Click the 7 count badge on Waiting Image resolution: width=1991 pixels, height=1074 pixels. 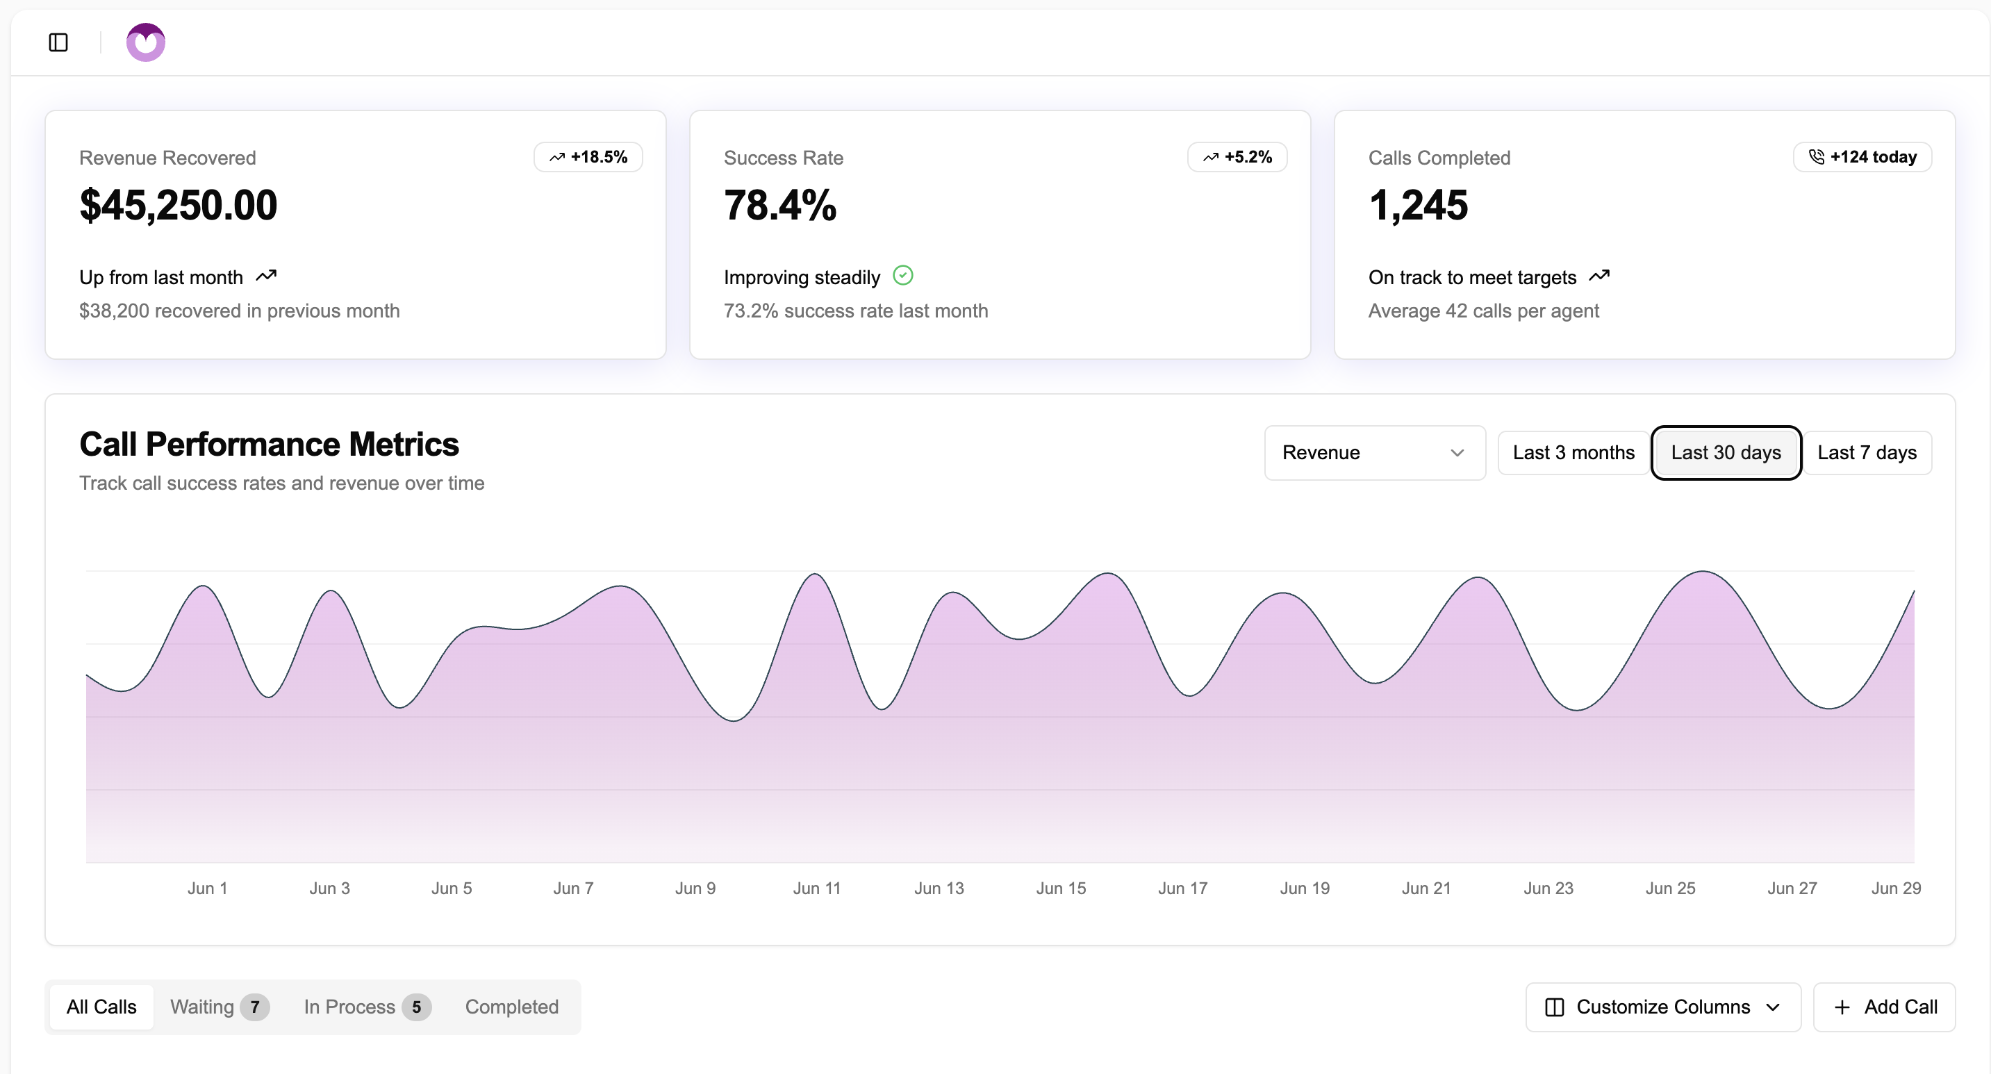click(x=255, y=1007)
